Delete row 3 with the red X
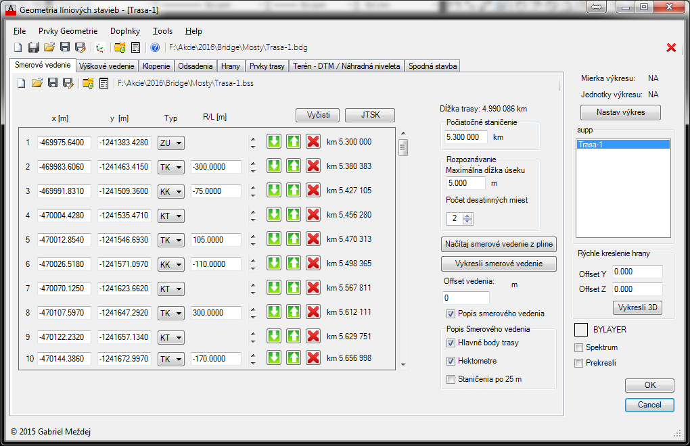 313,191
